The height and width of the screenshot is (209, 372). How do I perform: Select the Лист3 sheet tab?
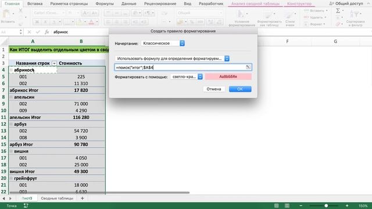pyautogui.click(x=27, y=198)
